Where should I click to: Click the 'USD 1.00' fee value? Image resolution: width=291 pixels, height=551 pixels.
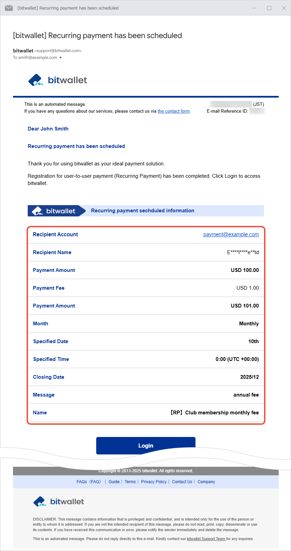(x=248, y=288)
